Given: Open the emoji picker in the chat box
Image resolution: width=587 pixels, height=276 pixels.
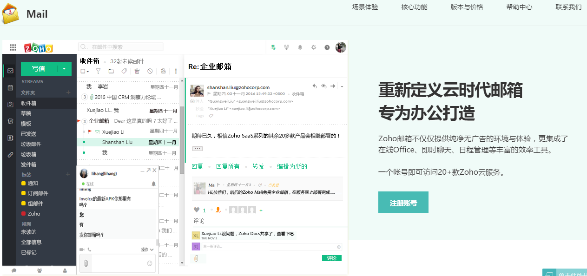Looking at the screenshot, I should tap(150, 263).
